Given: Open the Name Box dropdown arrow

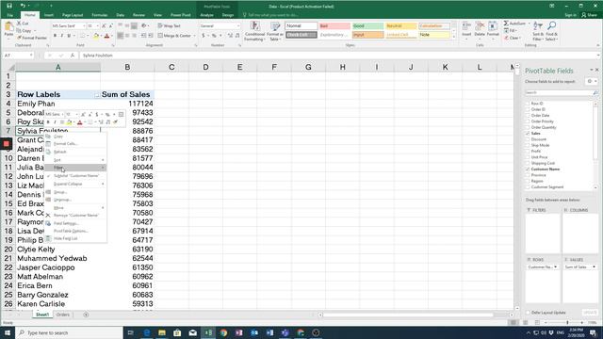Looking at the screenshot, I should (31, 56).
